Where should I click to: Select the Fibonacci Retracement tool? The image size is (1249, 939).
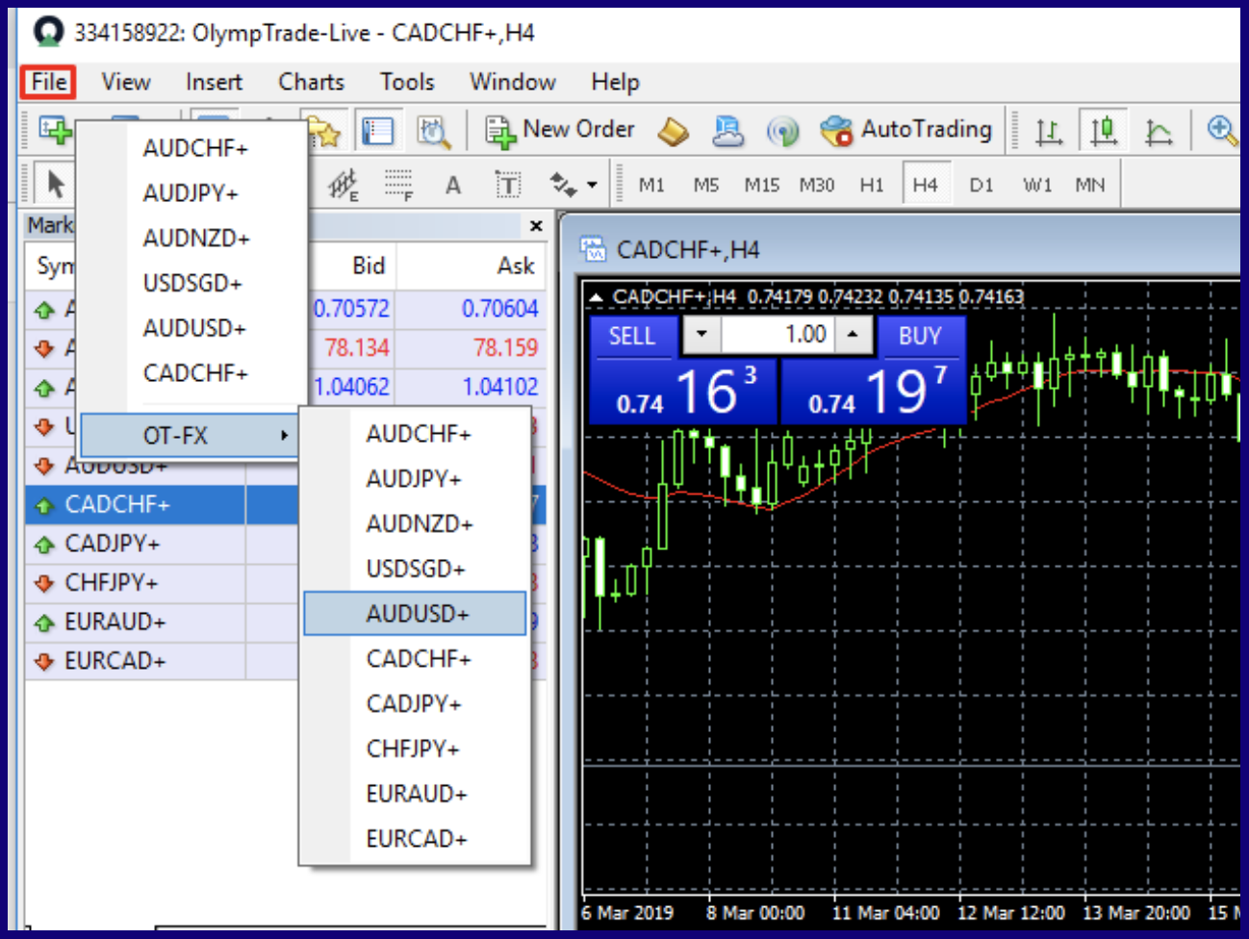(397, 184)
